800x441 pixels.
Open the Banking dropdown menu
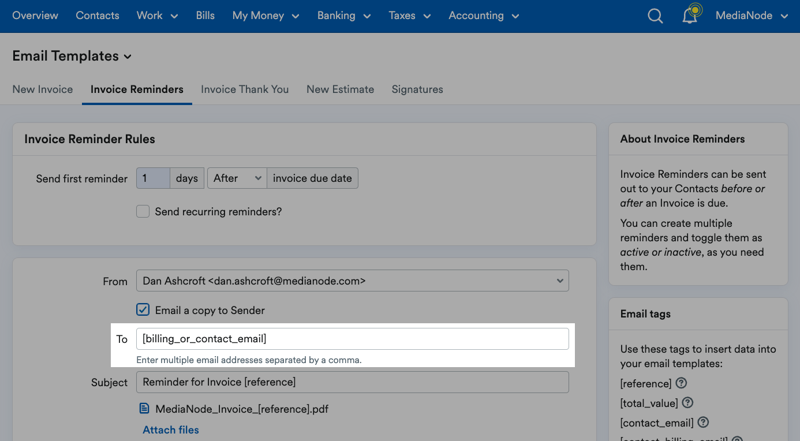point(344,16)
